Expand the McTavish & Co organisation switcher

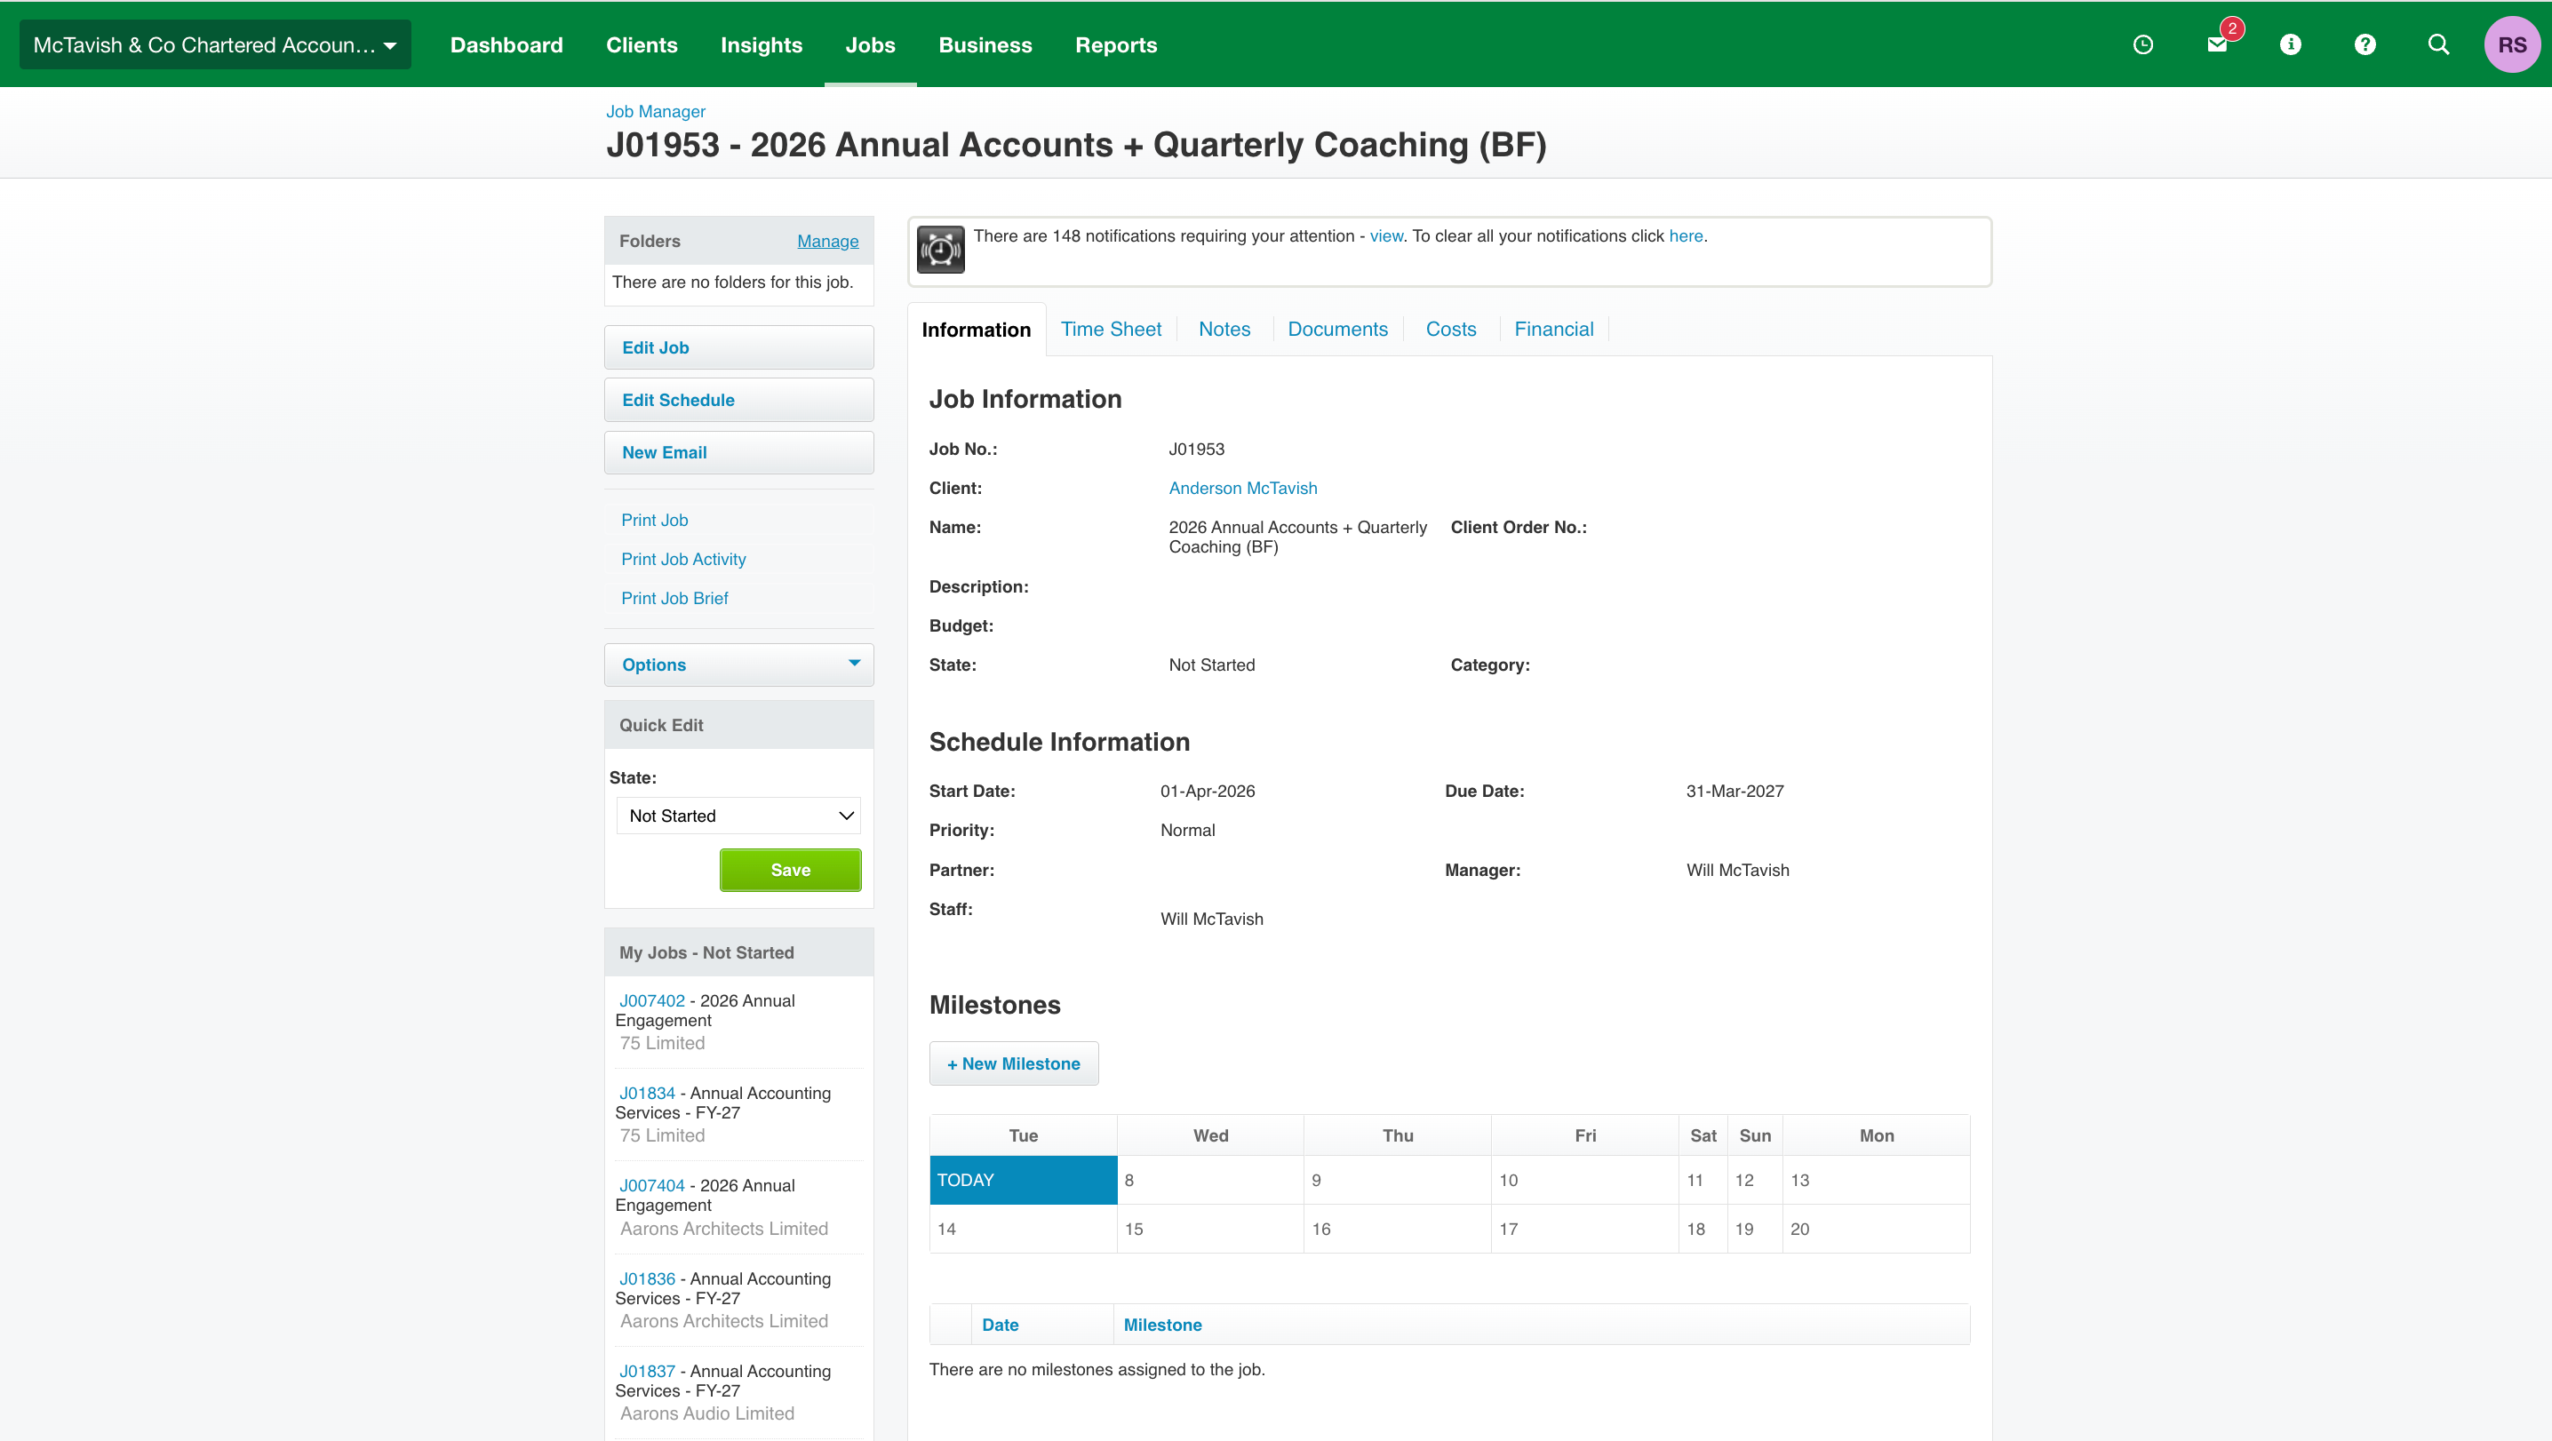click(x=215, y=44)
